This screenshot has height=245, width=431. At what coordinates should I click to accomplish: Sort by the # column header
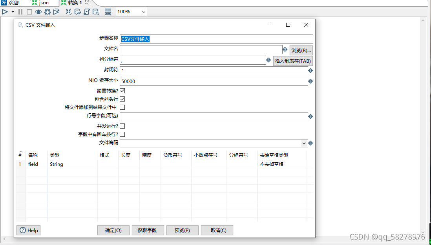pos(20,155)
